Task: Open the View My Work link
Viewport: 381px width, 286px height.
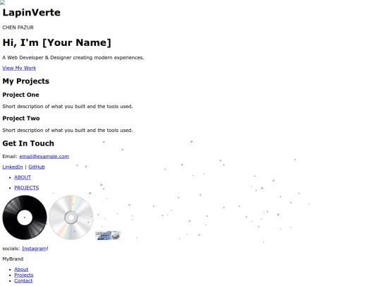Action: tap(19, 68)
